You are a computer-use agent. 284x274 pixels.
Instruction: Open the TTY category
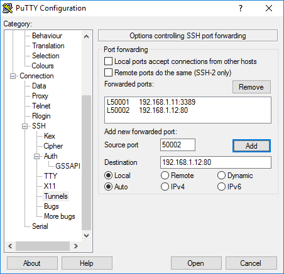(50, 176)
